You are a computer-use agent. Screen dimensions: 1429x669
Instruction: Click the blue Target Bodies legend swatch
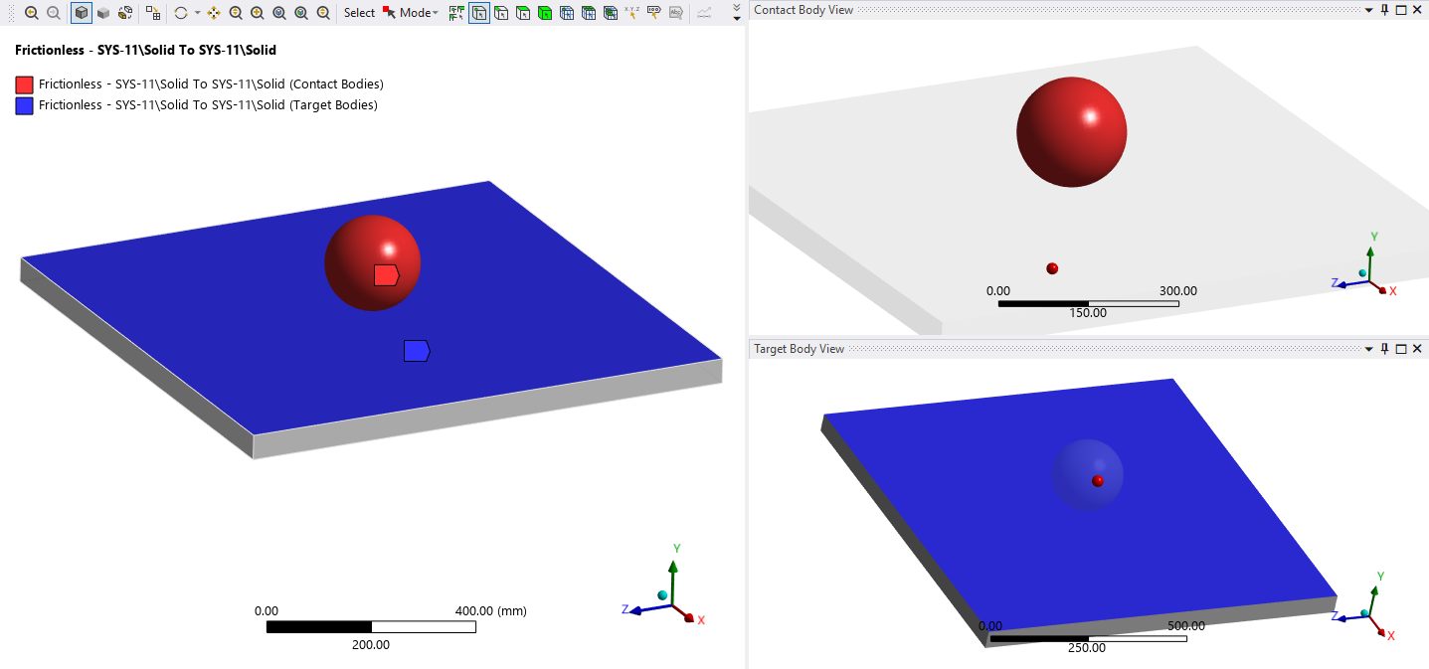pyautogui.click(x=24, y=105)
